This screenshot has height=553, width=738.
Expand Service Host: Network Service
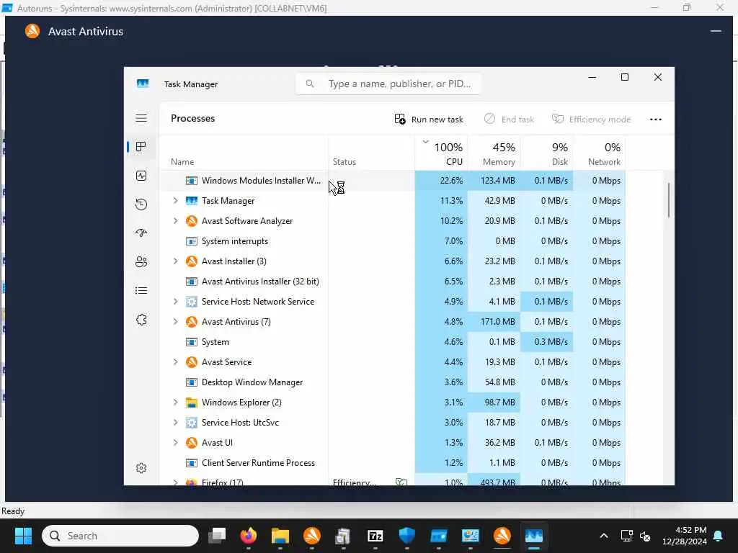176,302
